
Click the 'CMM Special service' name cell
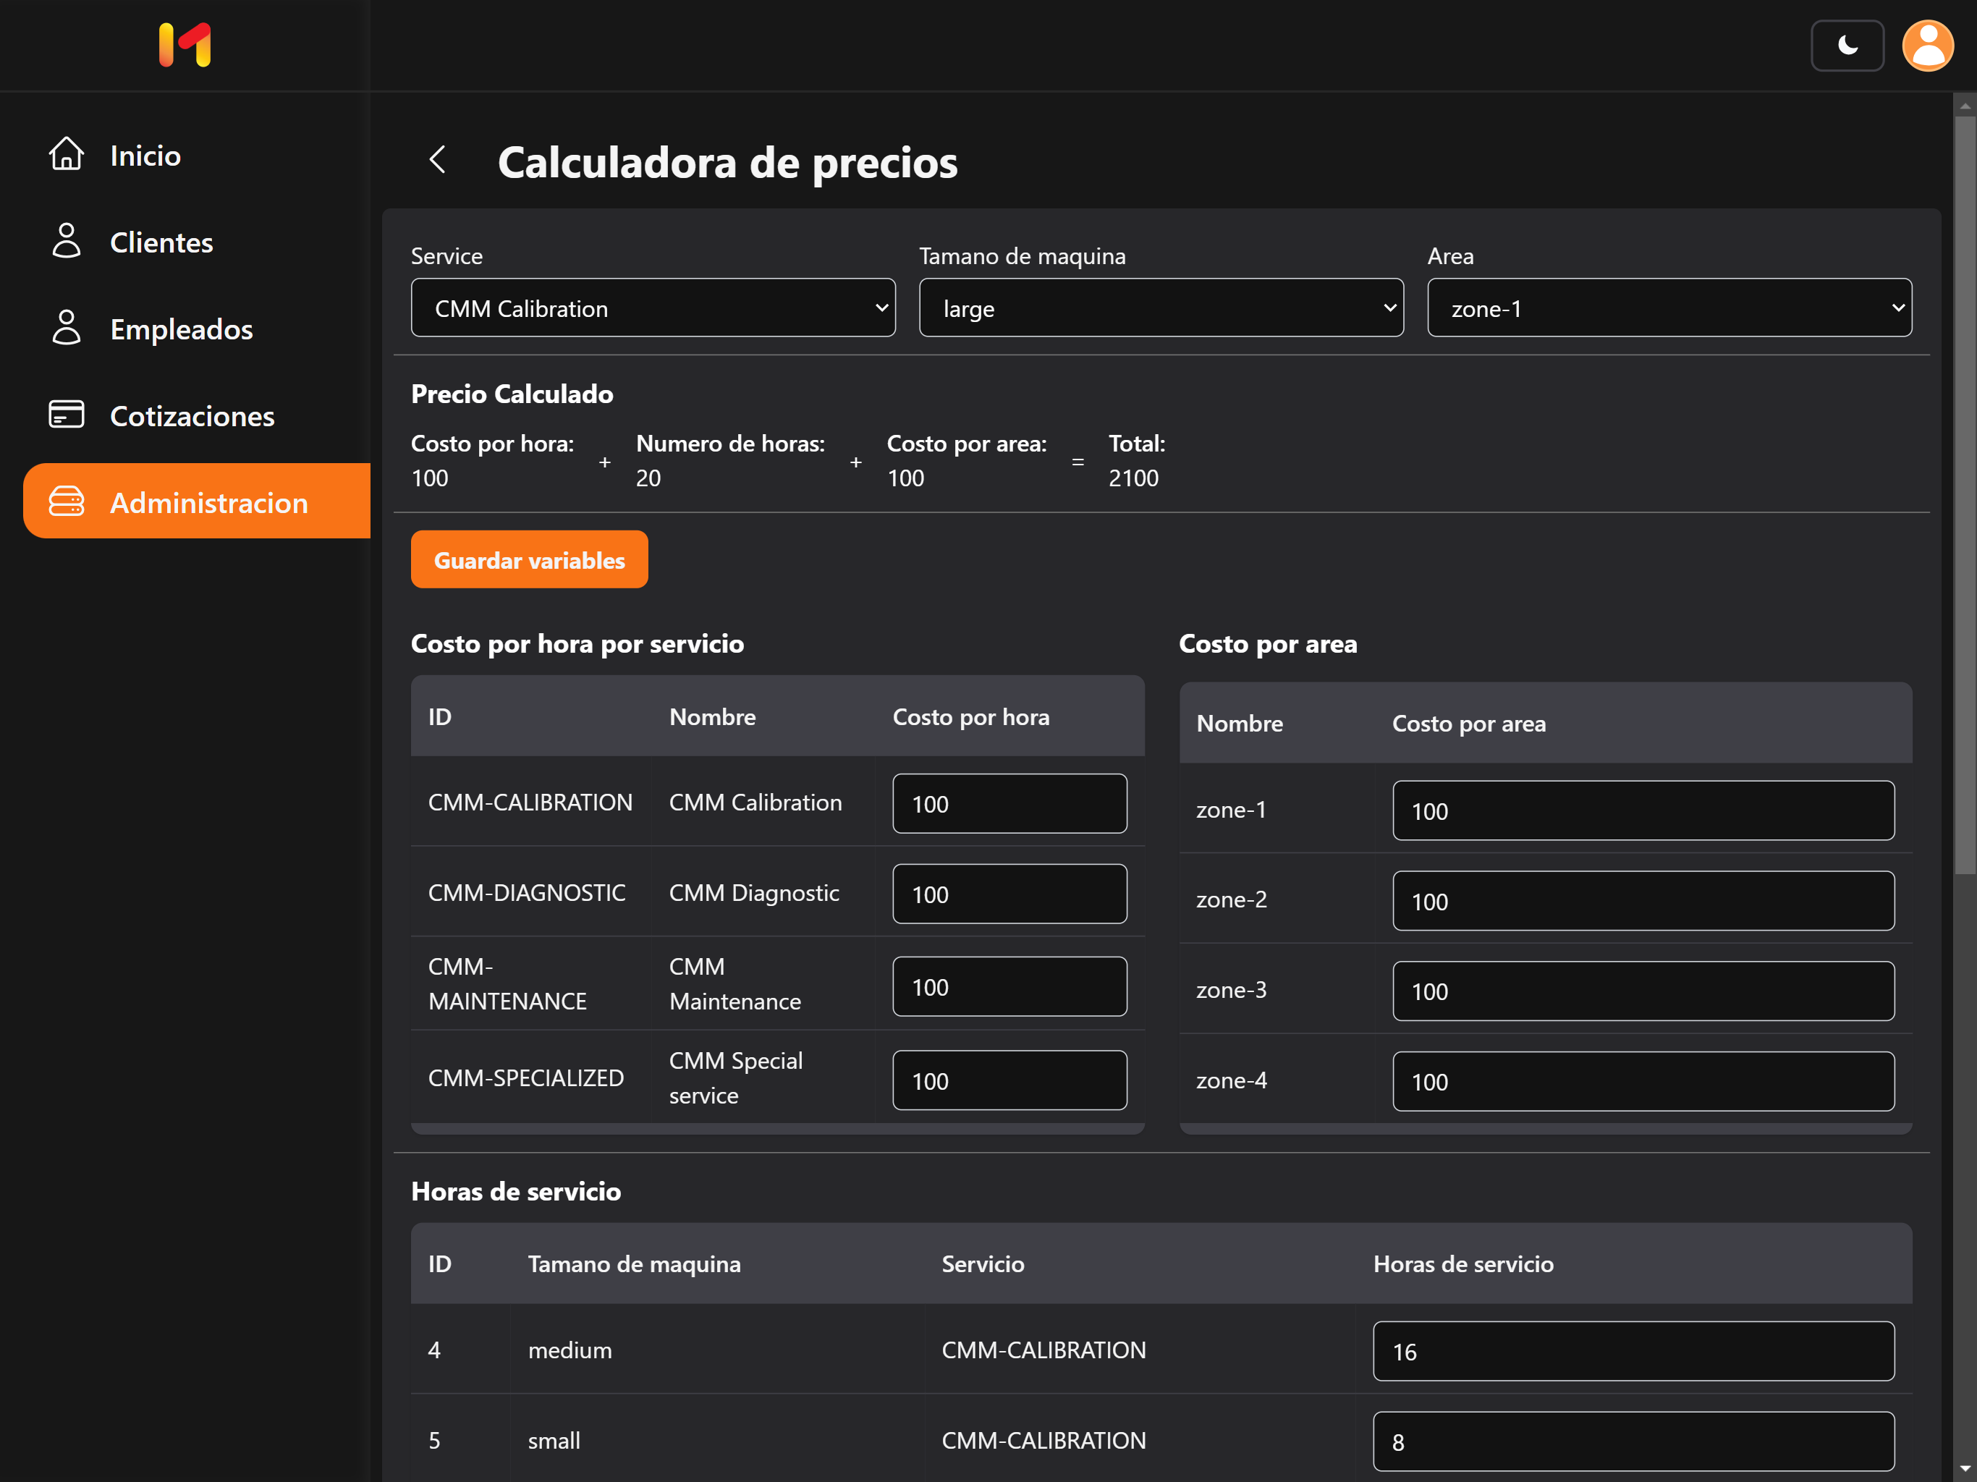763,1078
